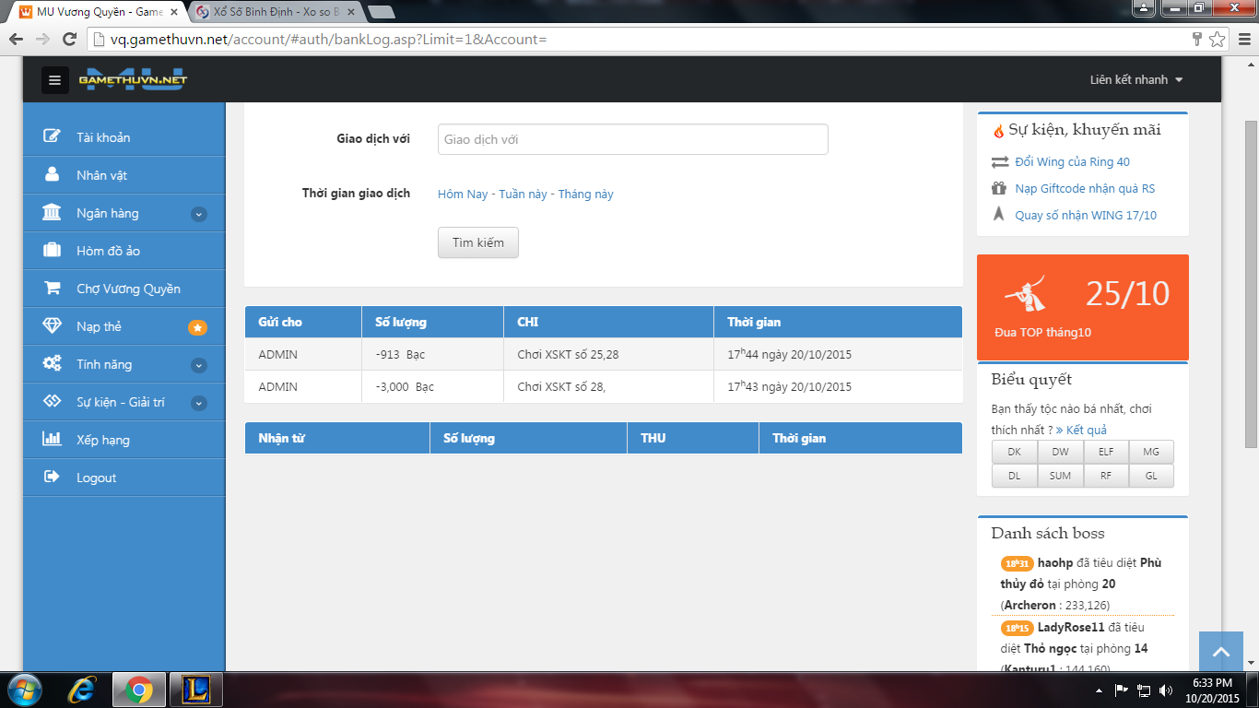Screen dimensions: 1259x708
Task: Click the bar chart icon for Xếp hạng
Action: coord(53,440)
